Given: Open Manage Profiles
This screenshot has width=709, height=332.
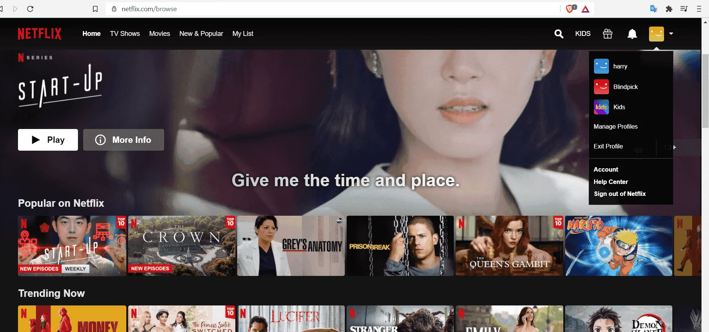Looking at the screenshot, I should (x=616, y=126).
